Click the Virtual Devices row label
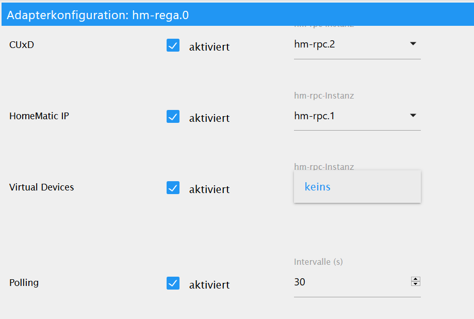This screenshot has width=474, height=319. (x=41, y=187)
